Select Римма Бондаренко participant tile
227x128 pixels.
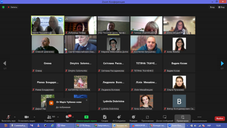(48, 82)
